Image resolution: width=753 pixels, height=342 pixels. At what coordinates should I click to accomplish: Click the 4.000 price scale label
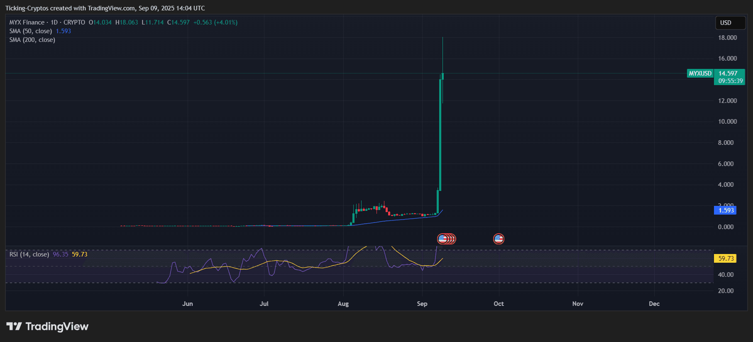[x=726, y=185]
